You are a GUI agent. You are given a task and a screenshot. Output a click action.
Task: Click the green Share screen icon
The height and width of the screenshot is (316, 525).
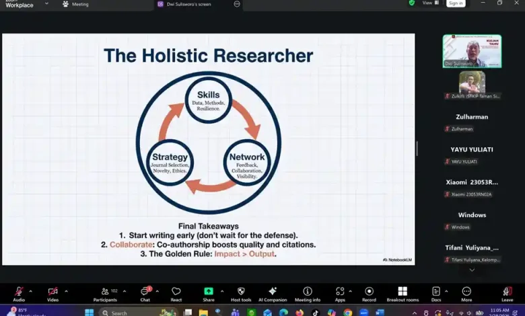pos(209,293)
